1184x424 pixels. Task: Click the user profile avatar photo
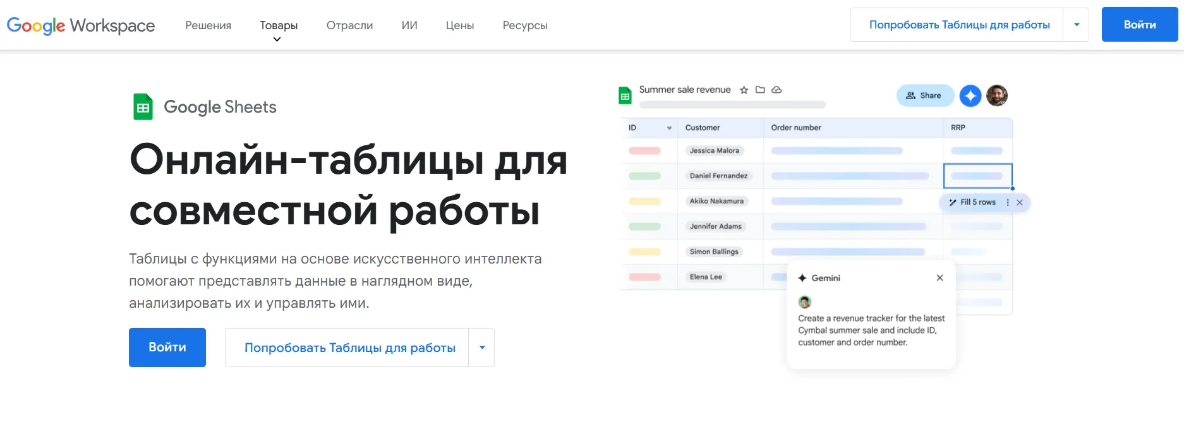pos(996,96)
